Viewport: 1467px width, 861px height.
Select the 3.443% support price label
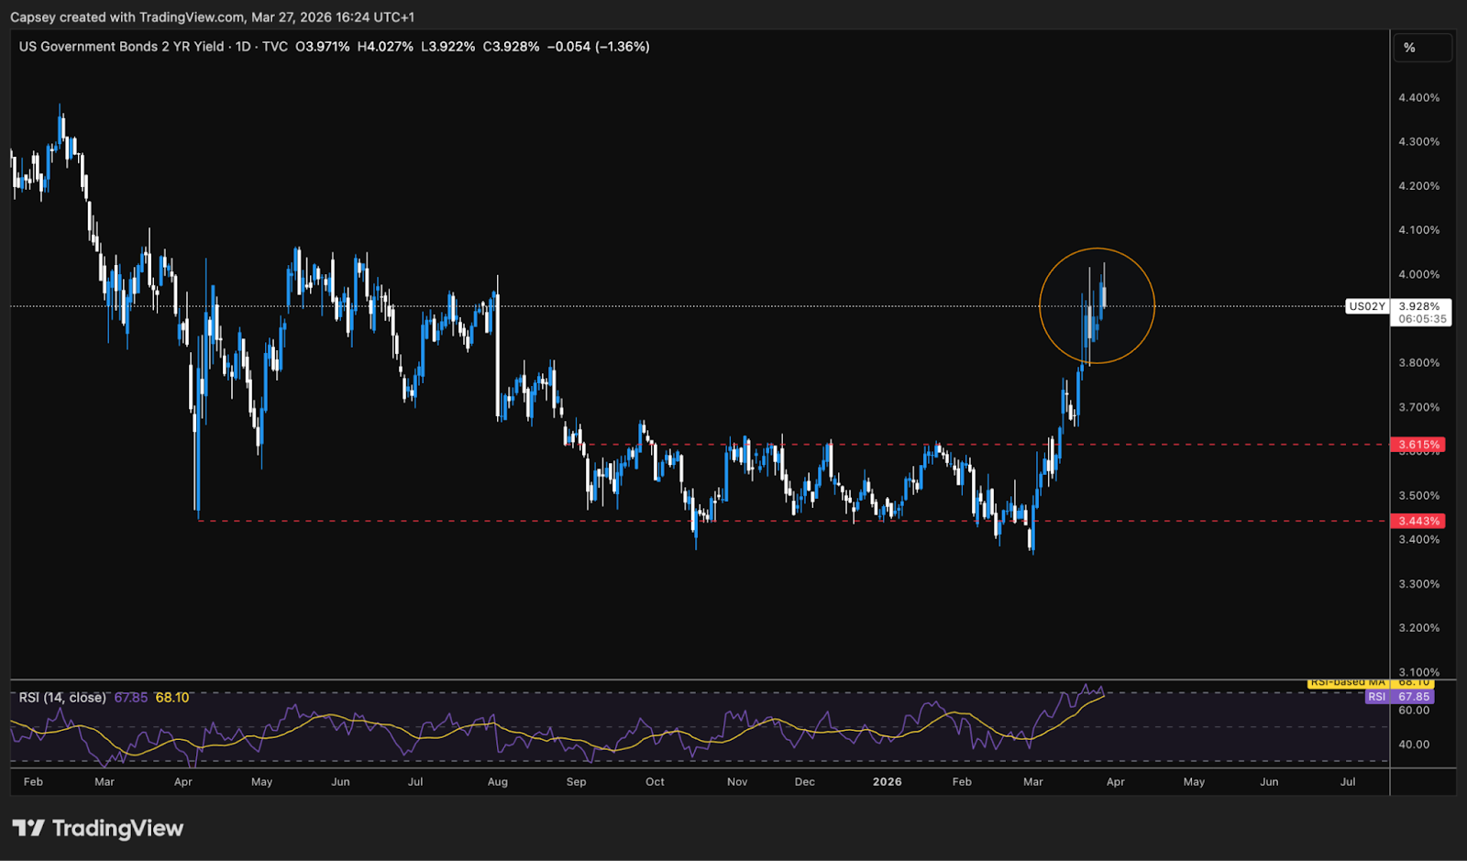click(1419, 520)
